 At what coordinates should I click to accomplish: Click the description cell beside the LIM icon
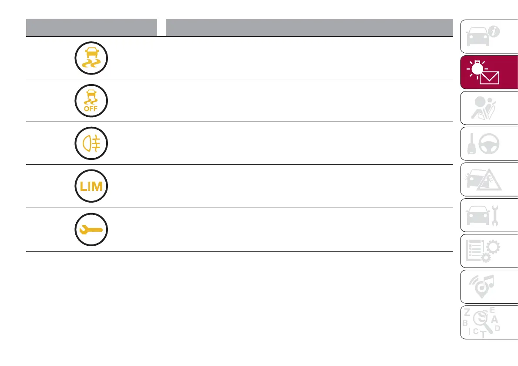308,186
